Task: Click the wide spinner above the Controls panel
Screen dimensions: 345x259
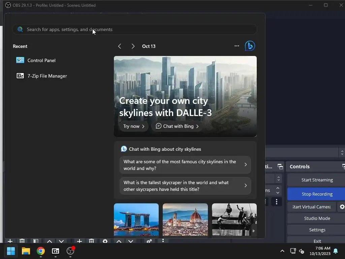Action: click(x=342, y=152)
